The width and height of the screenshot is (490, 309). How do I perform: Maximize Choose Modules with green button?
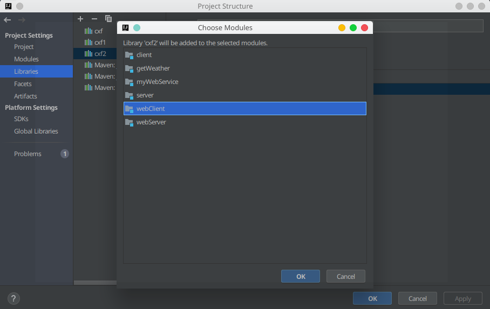coord(353,28)
